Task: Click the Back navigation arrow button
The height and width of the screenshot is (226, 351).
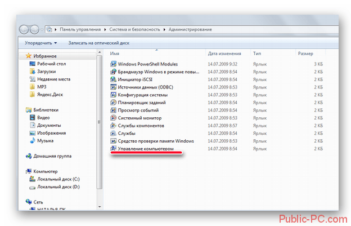Action: pyautogui.click(x=24, y=30)
